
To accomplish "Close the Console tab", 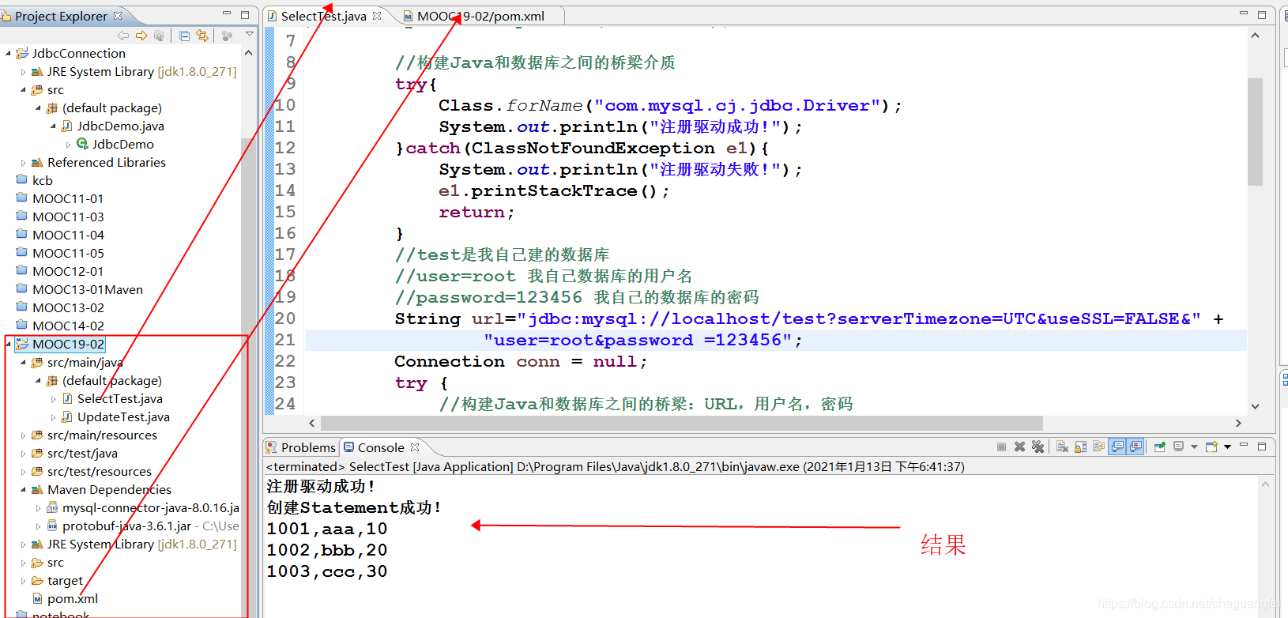I will 415,447.
